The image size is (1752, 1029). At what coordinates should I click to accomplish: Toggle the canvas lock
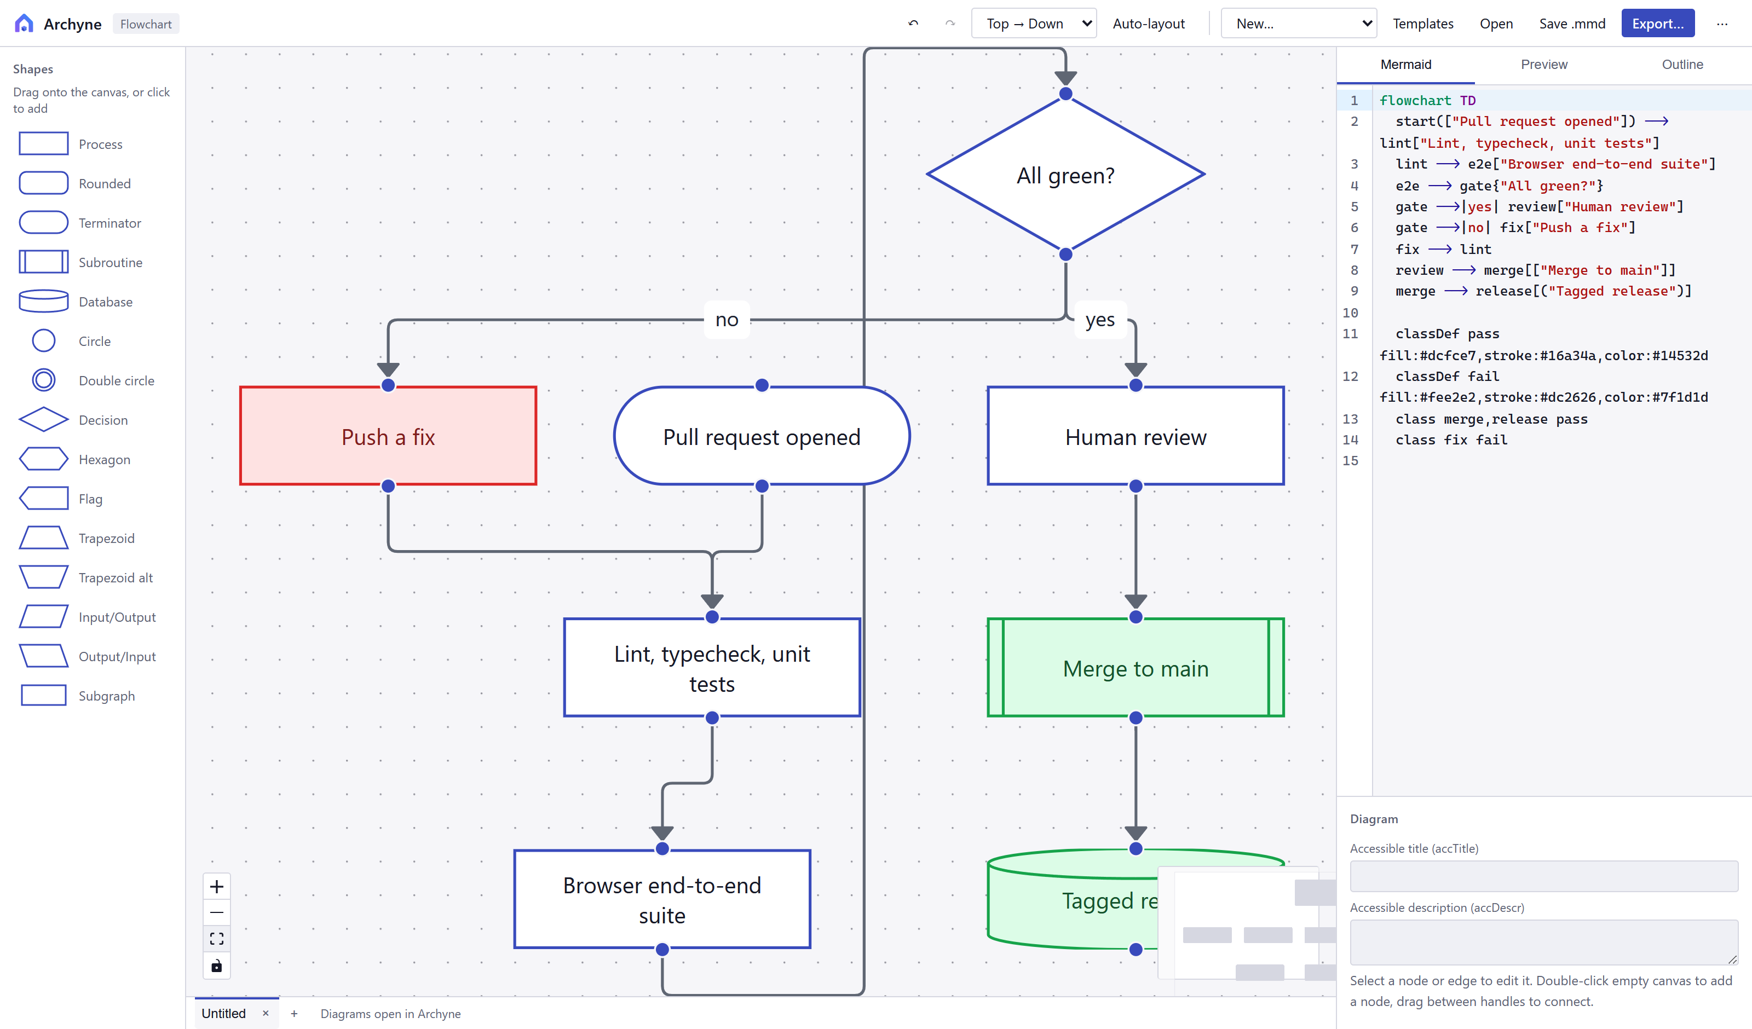pos(217,966)
